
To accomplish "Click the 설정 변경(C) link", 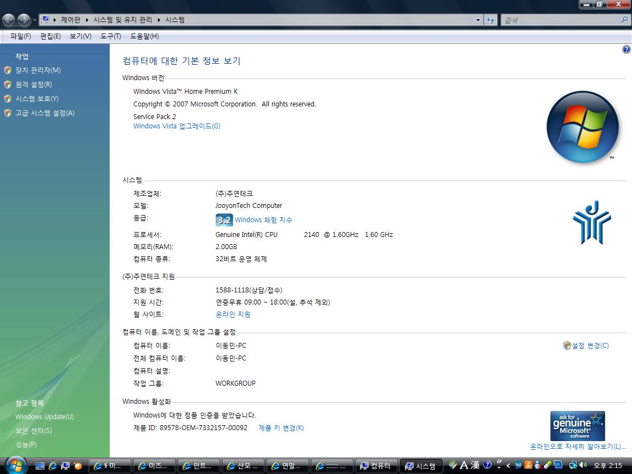I will click(x=590, y=346).
